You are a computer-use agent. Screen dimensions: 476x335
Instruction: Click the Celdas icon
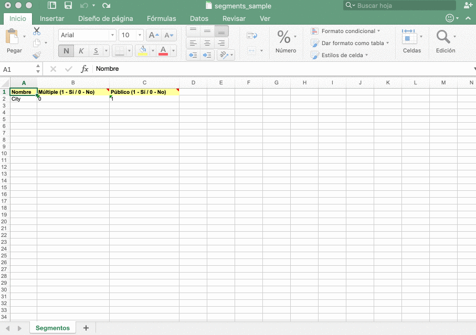409,37
